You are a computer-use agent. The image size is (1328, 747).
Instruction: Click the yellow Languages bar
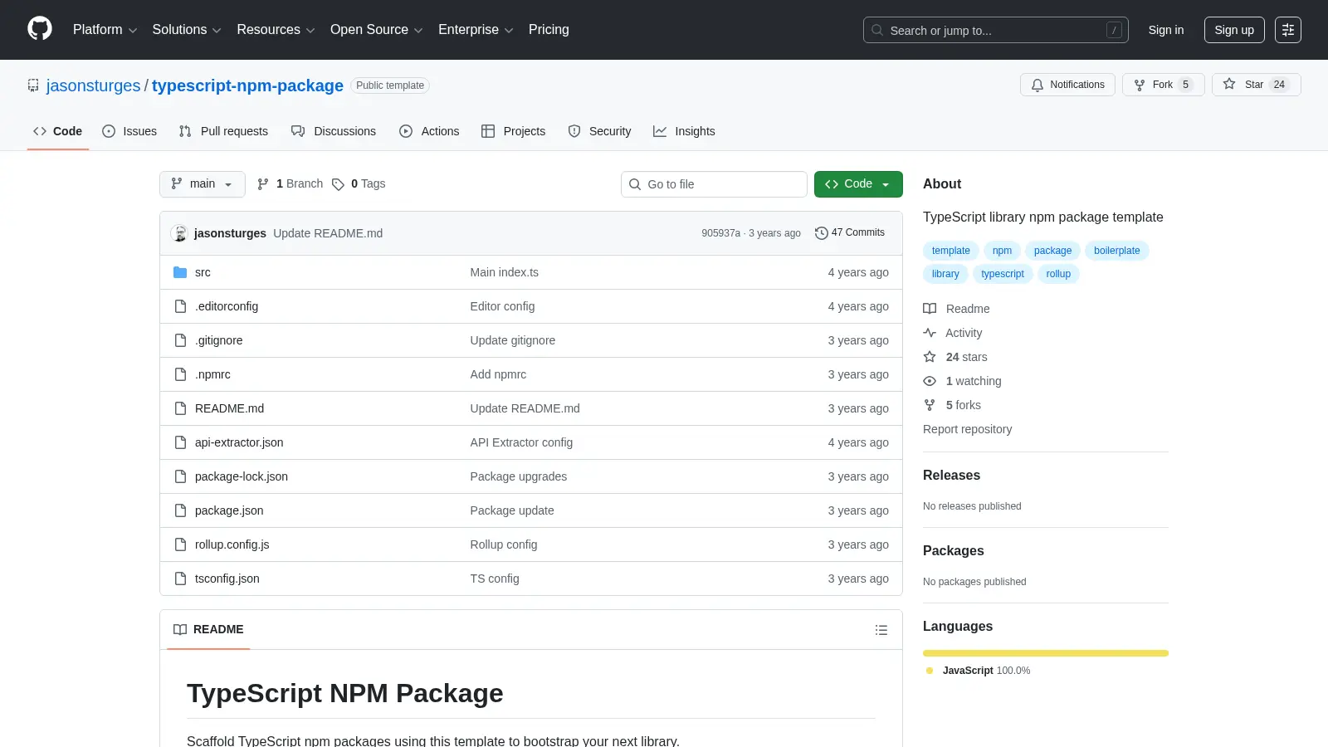pos(1046,653)
